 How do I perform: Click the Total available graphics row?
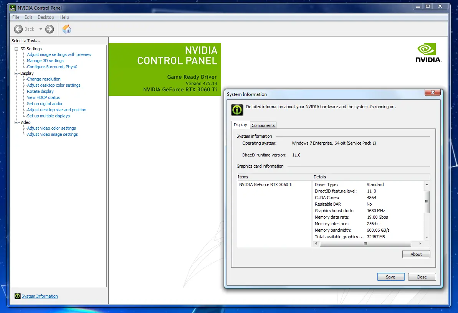tap(368, 237)
